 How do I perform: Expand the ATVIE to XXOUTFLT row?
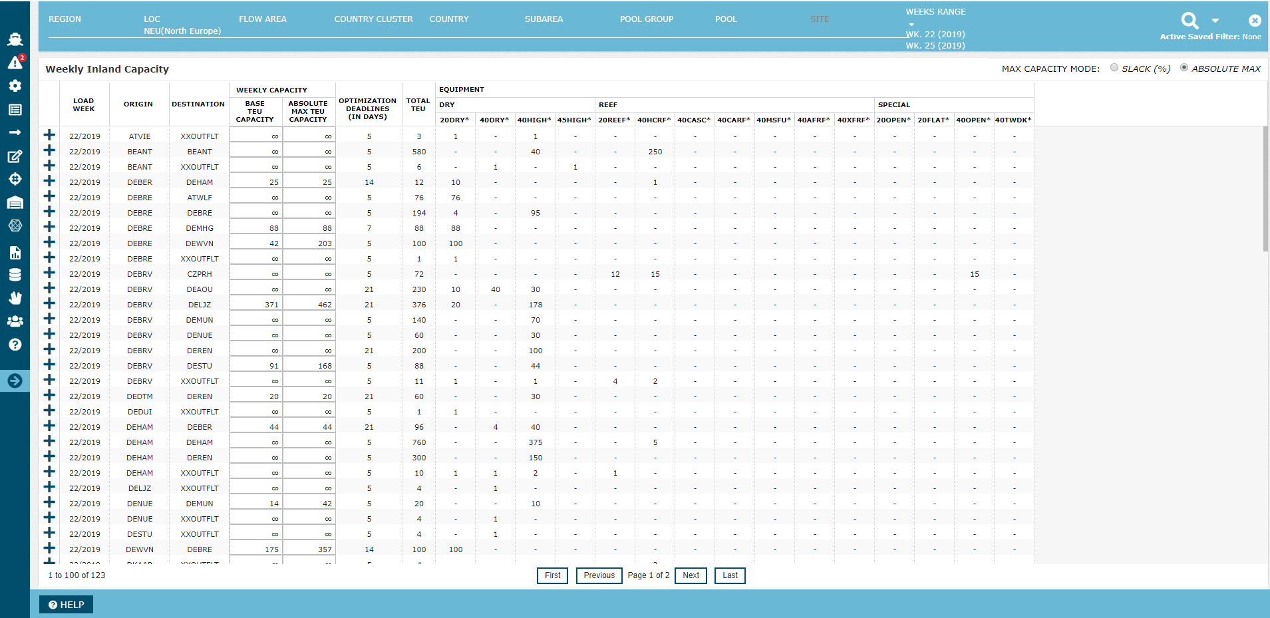[49, 135]
